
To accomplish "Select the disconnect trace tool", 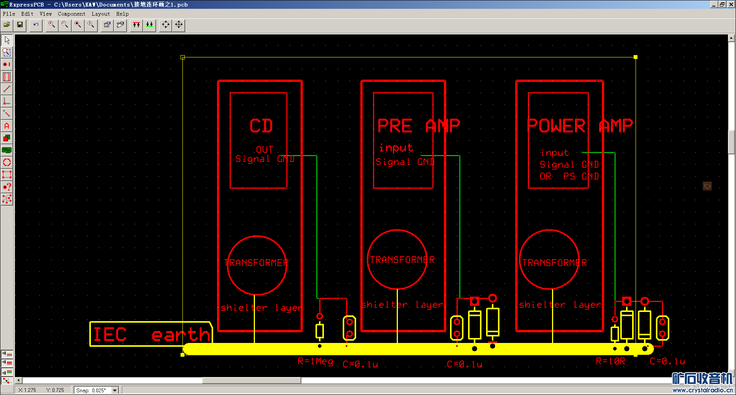I will tap(7, 113).
